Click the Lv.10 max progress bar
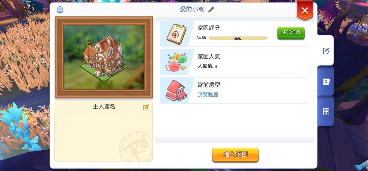 click(x=238, y=38)
